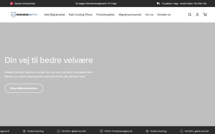
Task: Click the 'Vi pakker i dag' countdown text
Action: click(x=184, y=4)
